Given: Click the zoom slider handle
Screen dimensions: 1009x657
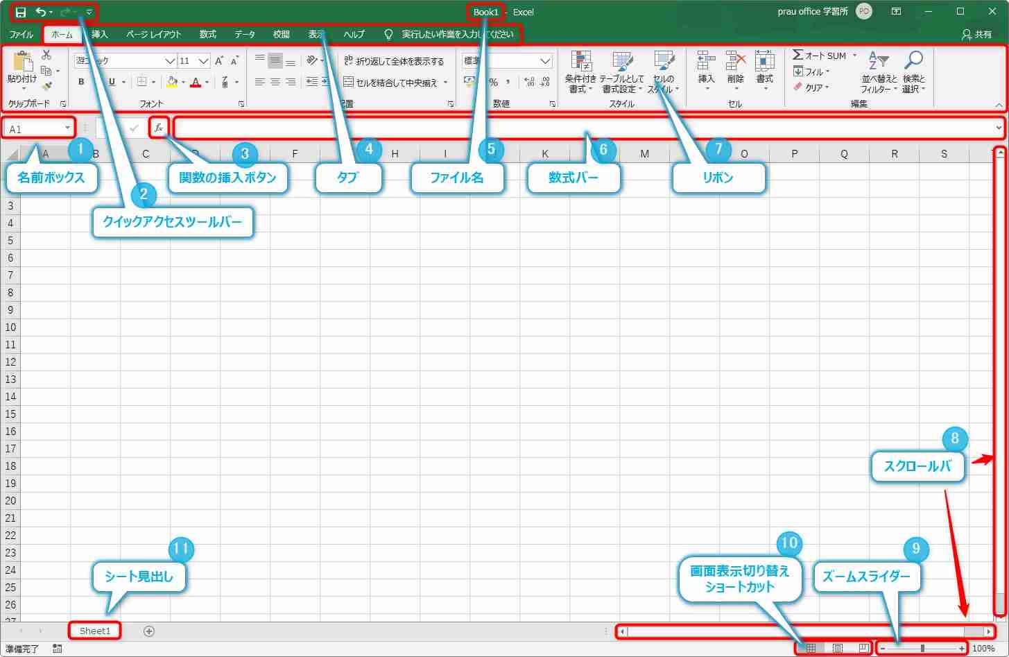Looking at the screenshot, I should tap(922, 648).
